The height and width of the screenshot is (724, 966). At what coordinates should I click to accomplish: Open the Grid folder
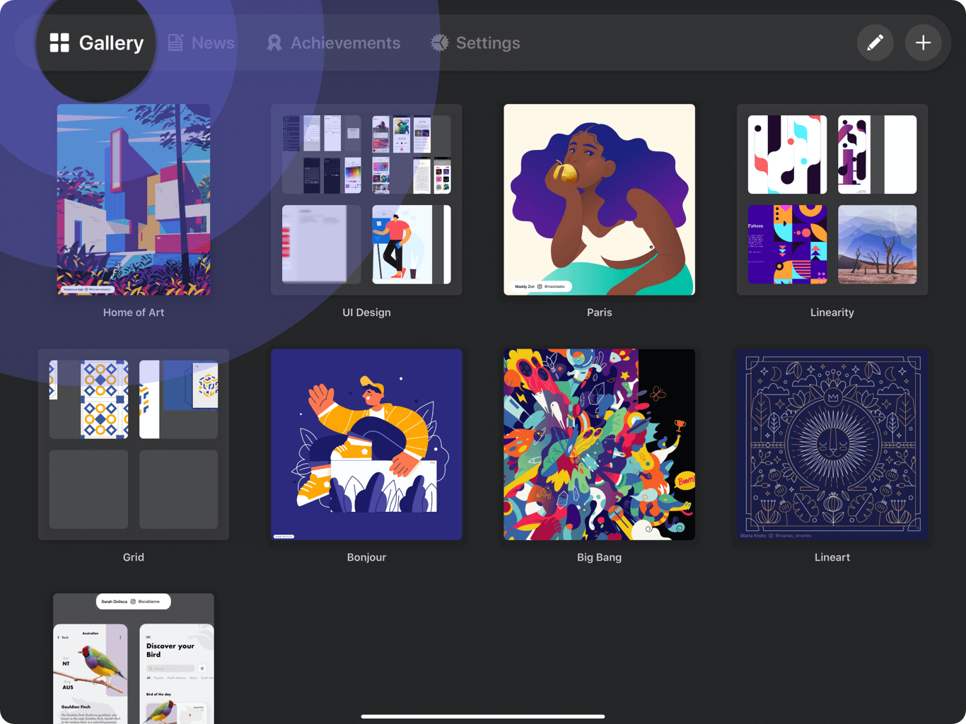coord(134,444)
